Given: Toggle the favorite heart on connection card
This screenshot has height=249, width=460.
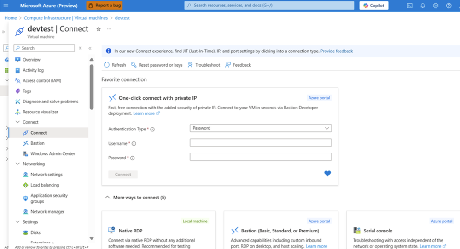Looking at the screenshot, I should pyautogui.click(x=327, y=173).
